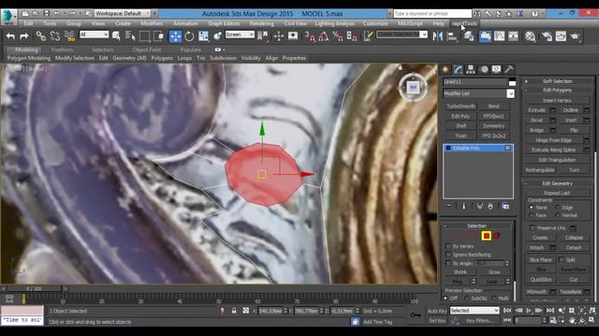Activate the Select and Move tool
The height and width of the screenshot is (336, 599).
click(x=175, y=36)
